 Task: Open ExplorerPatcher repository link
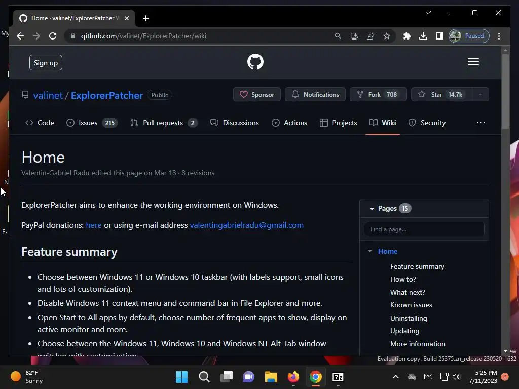(107, 95)
